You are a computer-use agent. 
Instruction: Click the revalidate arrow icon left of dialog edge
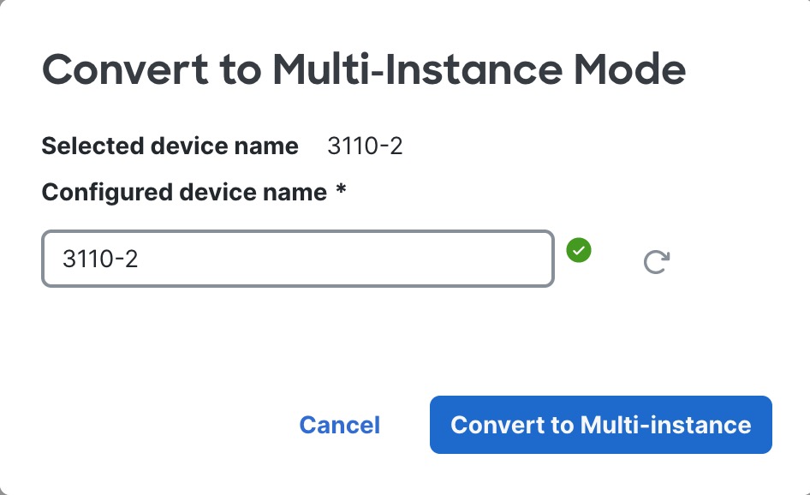click(x=656, y=261)
